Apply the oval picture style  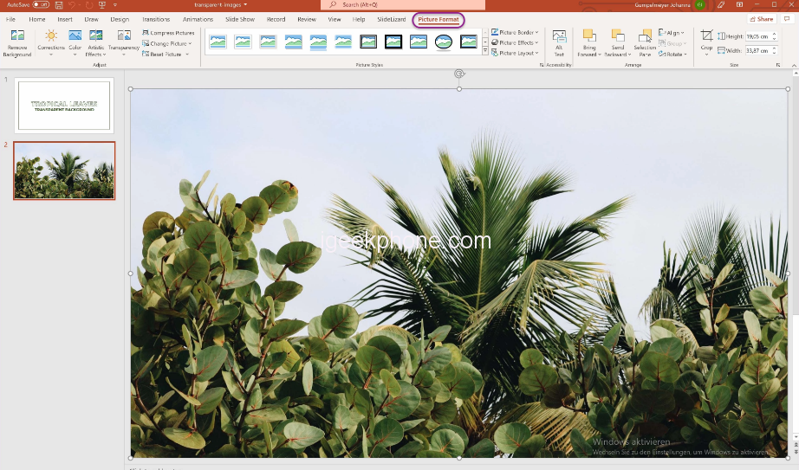pos(444,42)
